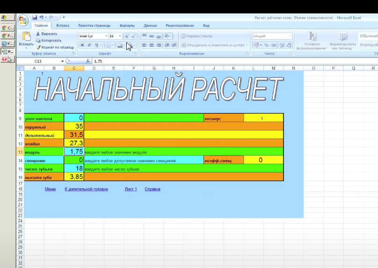Select column C header
378x268 pixels.
point(74,68)
